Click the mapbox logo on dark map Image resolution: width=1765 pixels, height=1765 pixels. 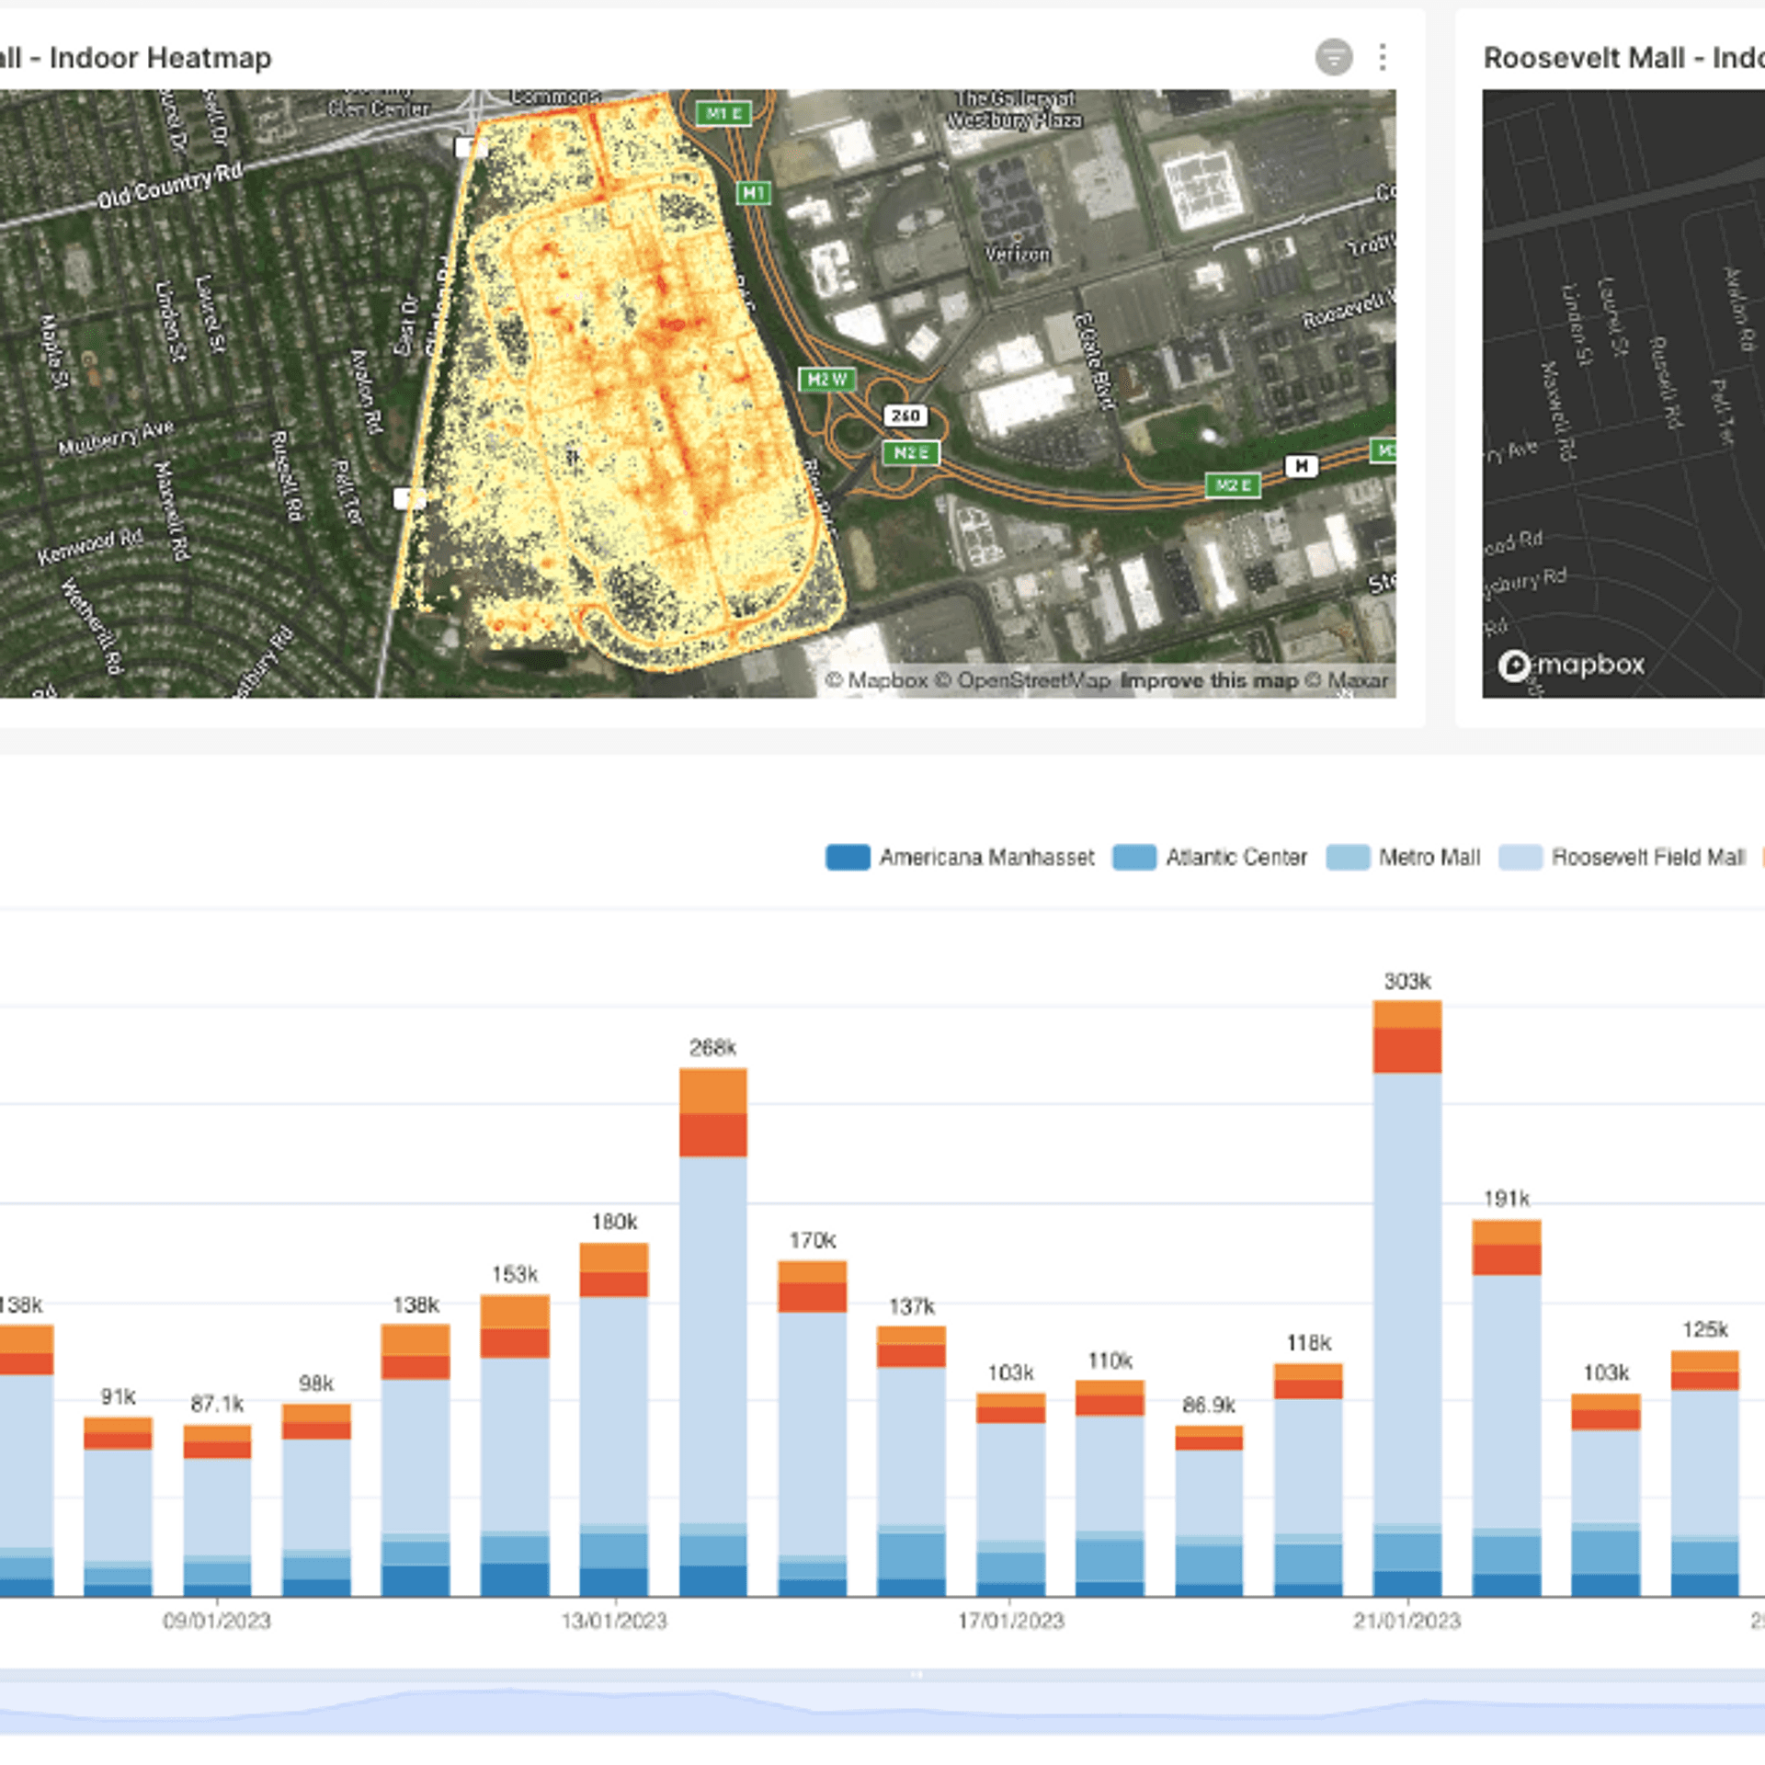1571,664
